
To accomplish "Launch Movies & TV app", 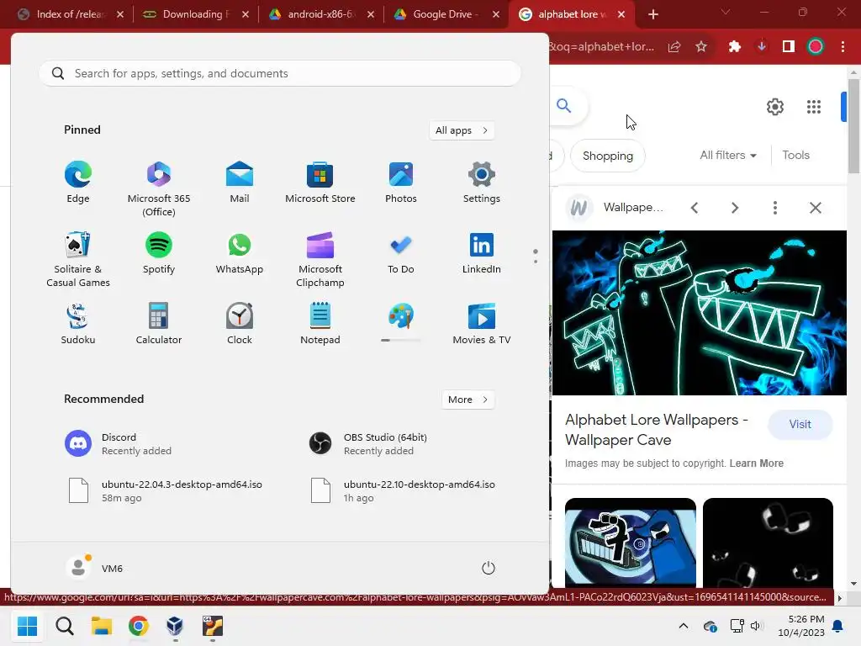I will click(x=482, y=324).
